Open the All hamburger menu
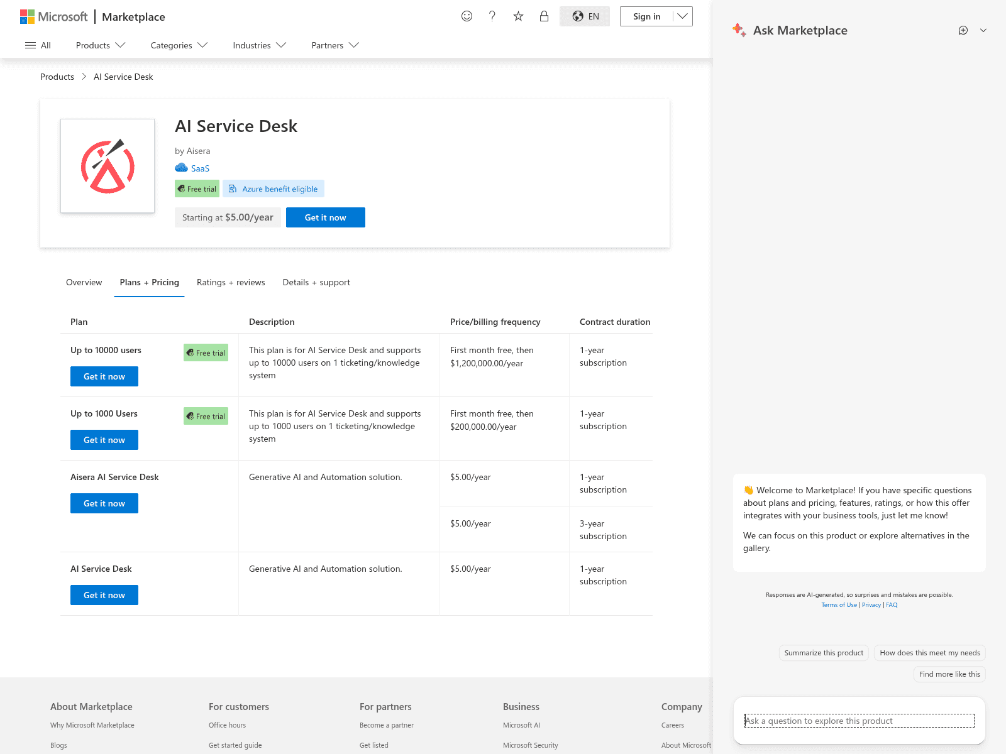1006x754 pixels. [x=38, y=45]
